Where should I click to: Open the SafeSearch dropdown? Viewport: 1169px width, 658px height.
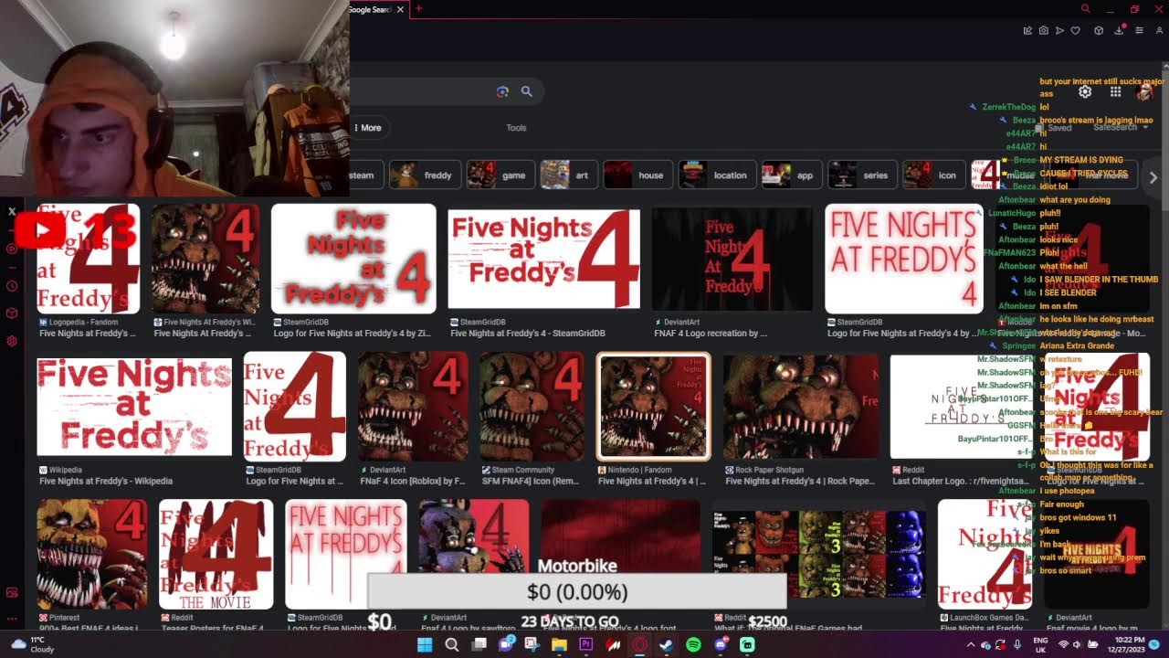1121,127
